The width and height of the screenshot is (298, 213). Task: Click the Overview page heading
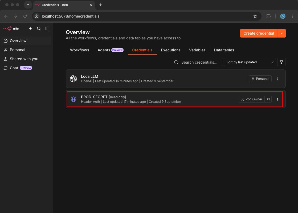(78, 32)
